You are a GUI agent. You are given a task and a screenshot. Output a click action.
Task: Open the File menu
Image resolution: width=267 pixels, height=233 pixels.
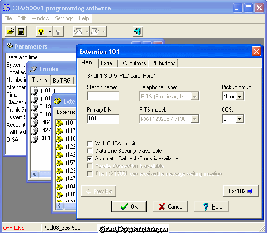point(8,18)
